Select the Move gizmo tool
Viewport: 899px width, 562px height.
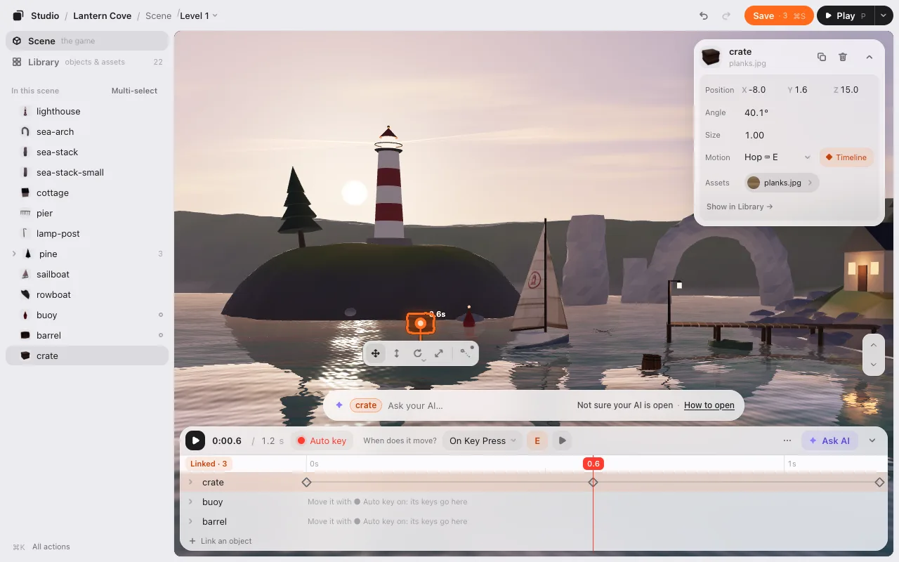coord(376,353)
